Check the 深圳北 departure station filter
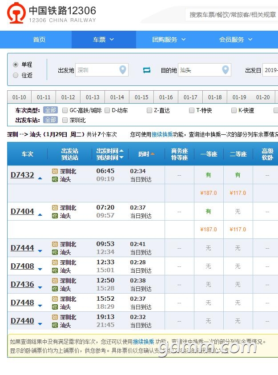The width and height of the screenshot is (278, 375). [65, 120]
